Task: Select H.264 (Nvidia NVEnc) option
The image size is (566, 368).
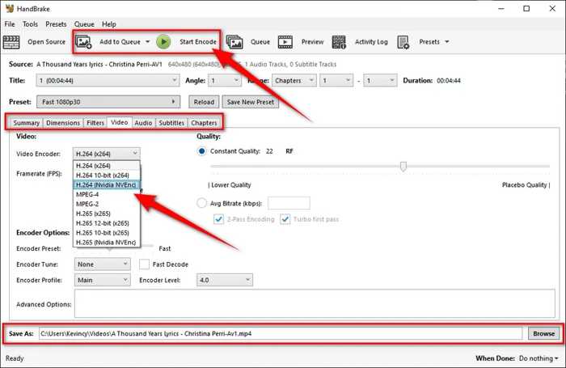Action: point(107,185)
